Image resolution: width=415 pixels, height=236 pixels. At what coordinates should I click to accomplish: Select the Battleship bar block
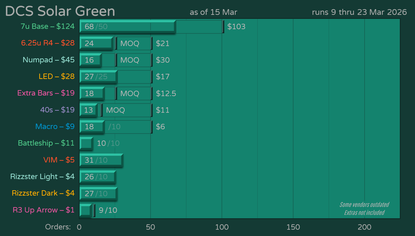click(x=86, y=144)
